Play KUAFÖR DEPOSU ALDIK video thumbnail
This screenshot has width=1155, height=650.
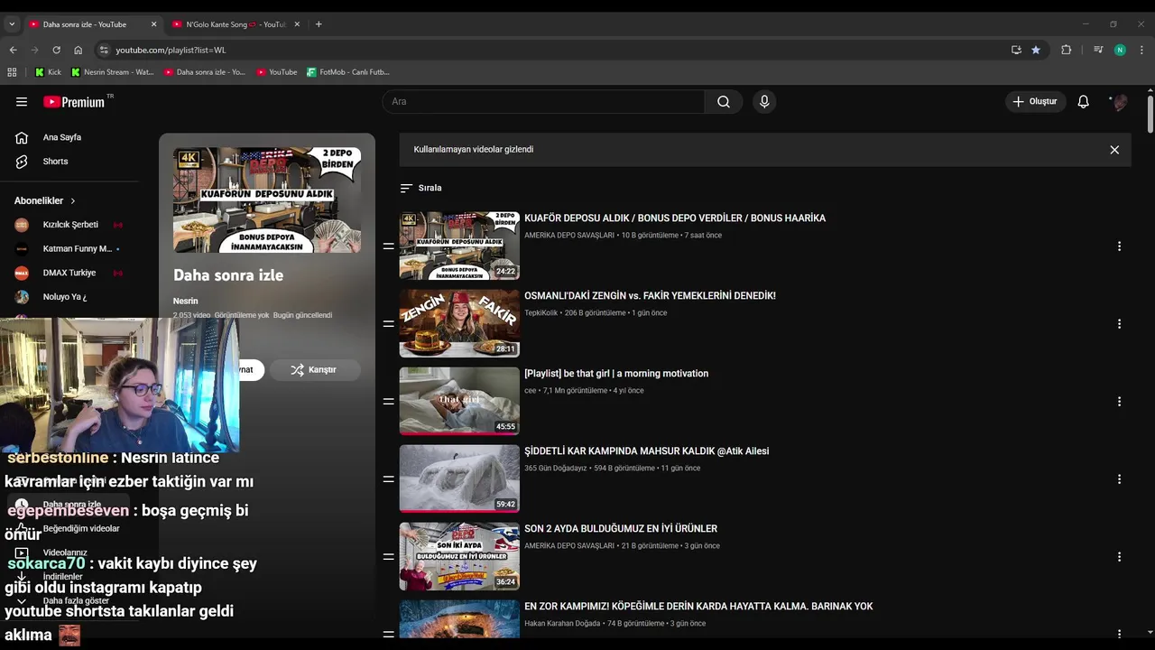[459, 246]
